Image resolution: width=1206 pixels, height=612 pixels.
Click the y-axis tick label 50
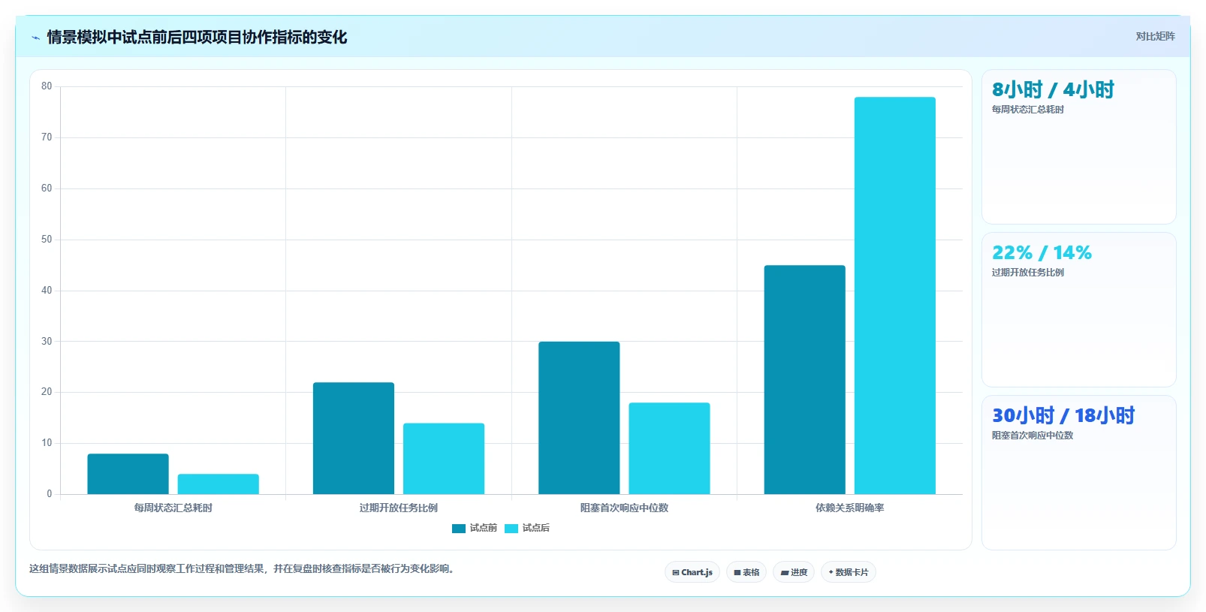47,240
